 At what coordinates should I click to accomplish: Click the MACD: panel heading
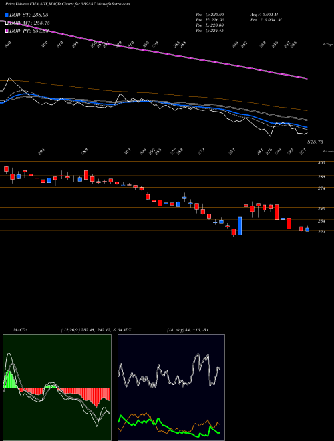pos(20,330)
